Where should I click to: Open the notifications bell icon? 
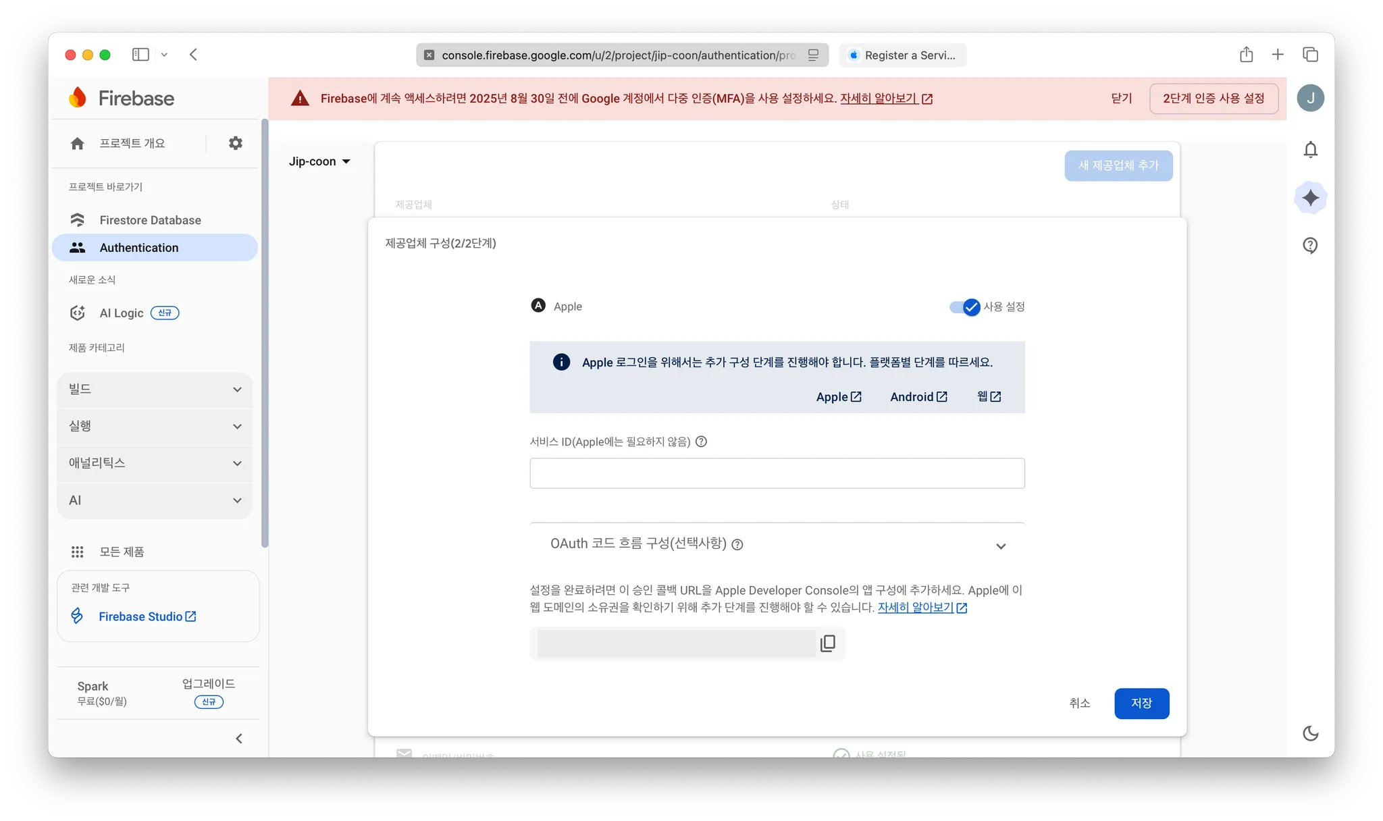[1310, 149]
